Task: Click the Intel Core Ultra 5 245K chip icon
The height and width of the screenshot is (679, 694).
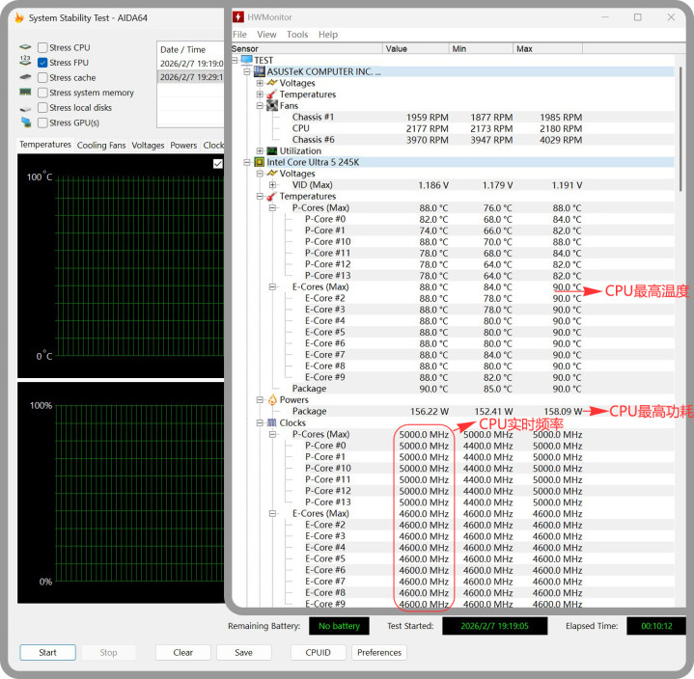Action: (x=259, y=163)
